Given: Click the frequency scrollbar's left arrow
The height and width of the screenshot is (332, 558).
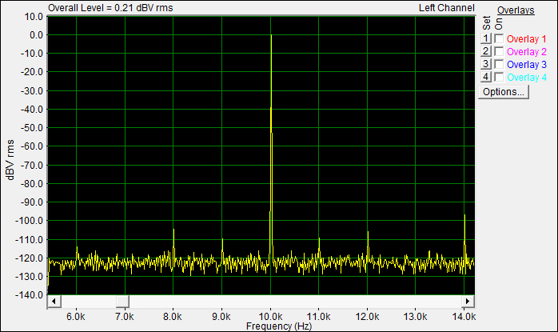Looking at the screenshot, I should click(54, 302).
